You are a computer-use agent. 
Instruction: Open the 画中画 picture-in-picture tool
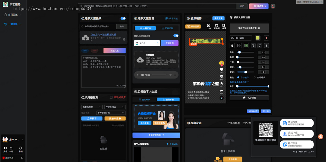[x=217, y=27]
